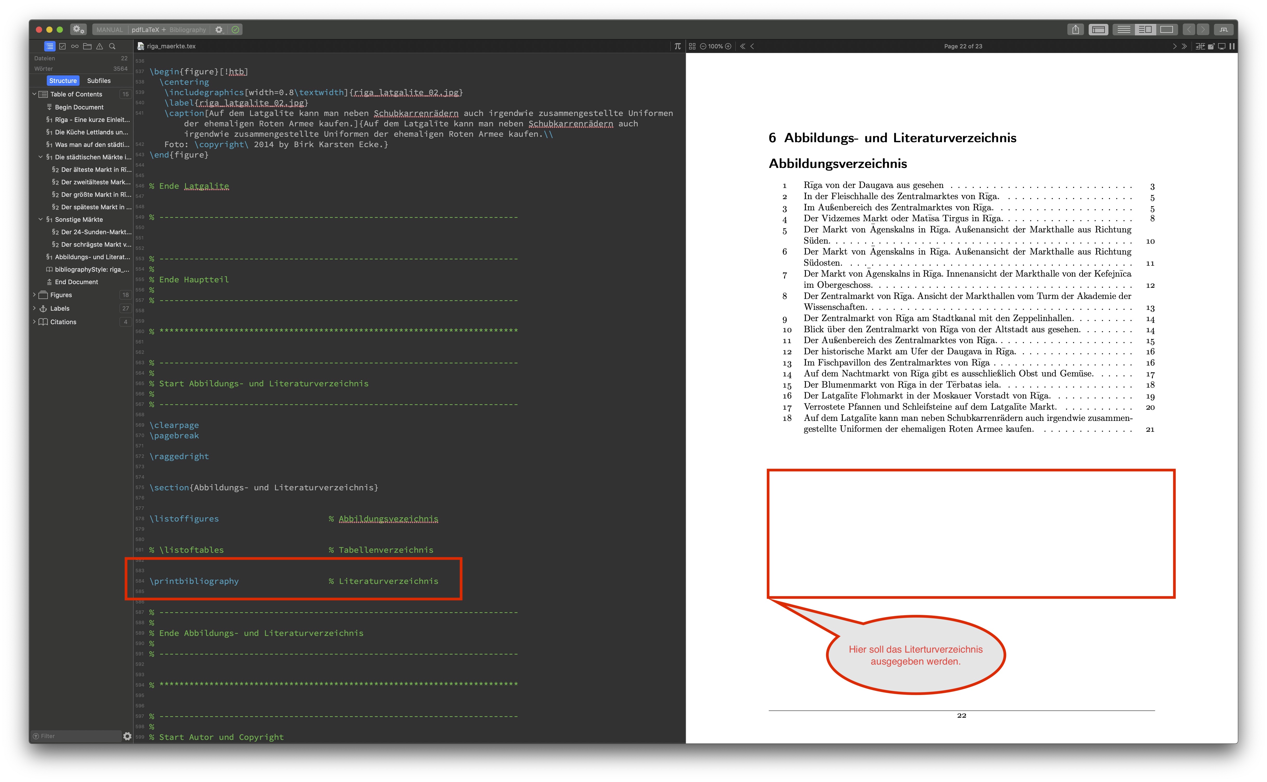Collapse the Sonstige Märkte section
This screenshot has width=1267, height=782.
(41, 219)
